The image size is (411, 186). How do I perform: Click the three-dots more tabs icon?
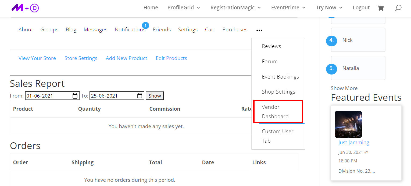pyautogui.click(x=259, y=31)
